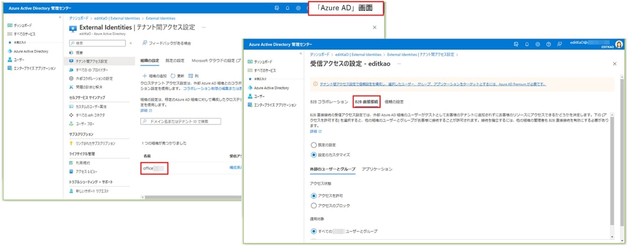This screenshot has height=246, width=628.
Task: Switch to the アプリケーション tab
Action: click(377, 169)
